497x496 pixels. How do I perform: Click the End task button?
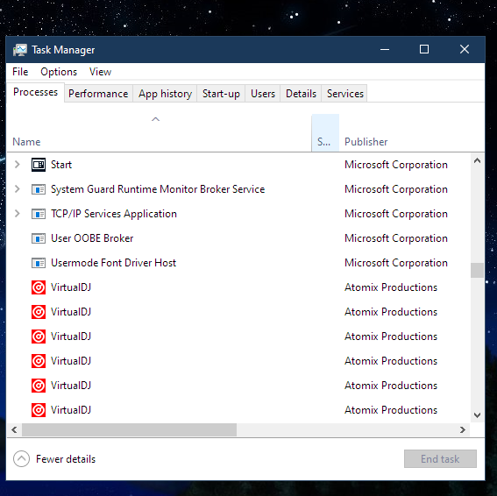pyautogui.click(x=440, y=458)
